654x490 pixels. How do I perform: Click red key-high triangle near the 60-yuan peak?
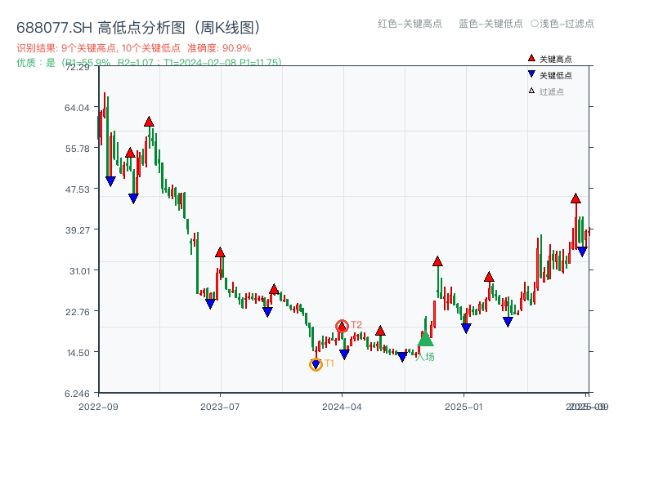point(149,121)
